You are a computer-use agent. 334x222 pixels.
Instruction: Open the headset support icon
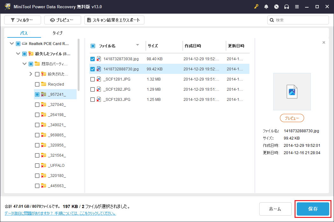click(287, 7)
